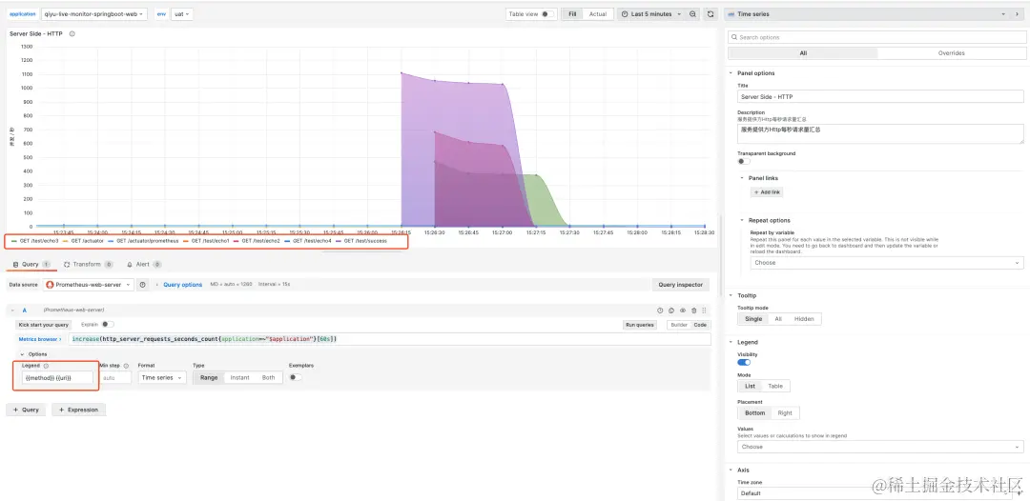This screenshot has height=501, width=1030.
Task: Collapse the query Options section
Action: pos(22,354)
